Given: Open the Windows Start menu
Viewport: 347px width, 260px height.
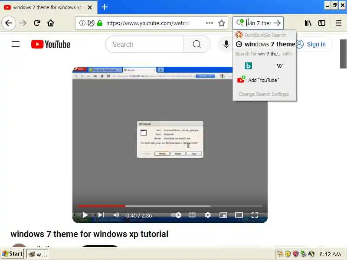Looking at the screenshot, I should [12, 254].
